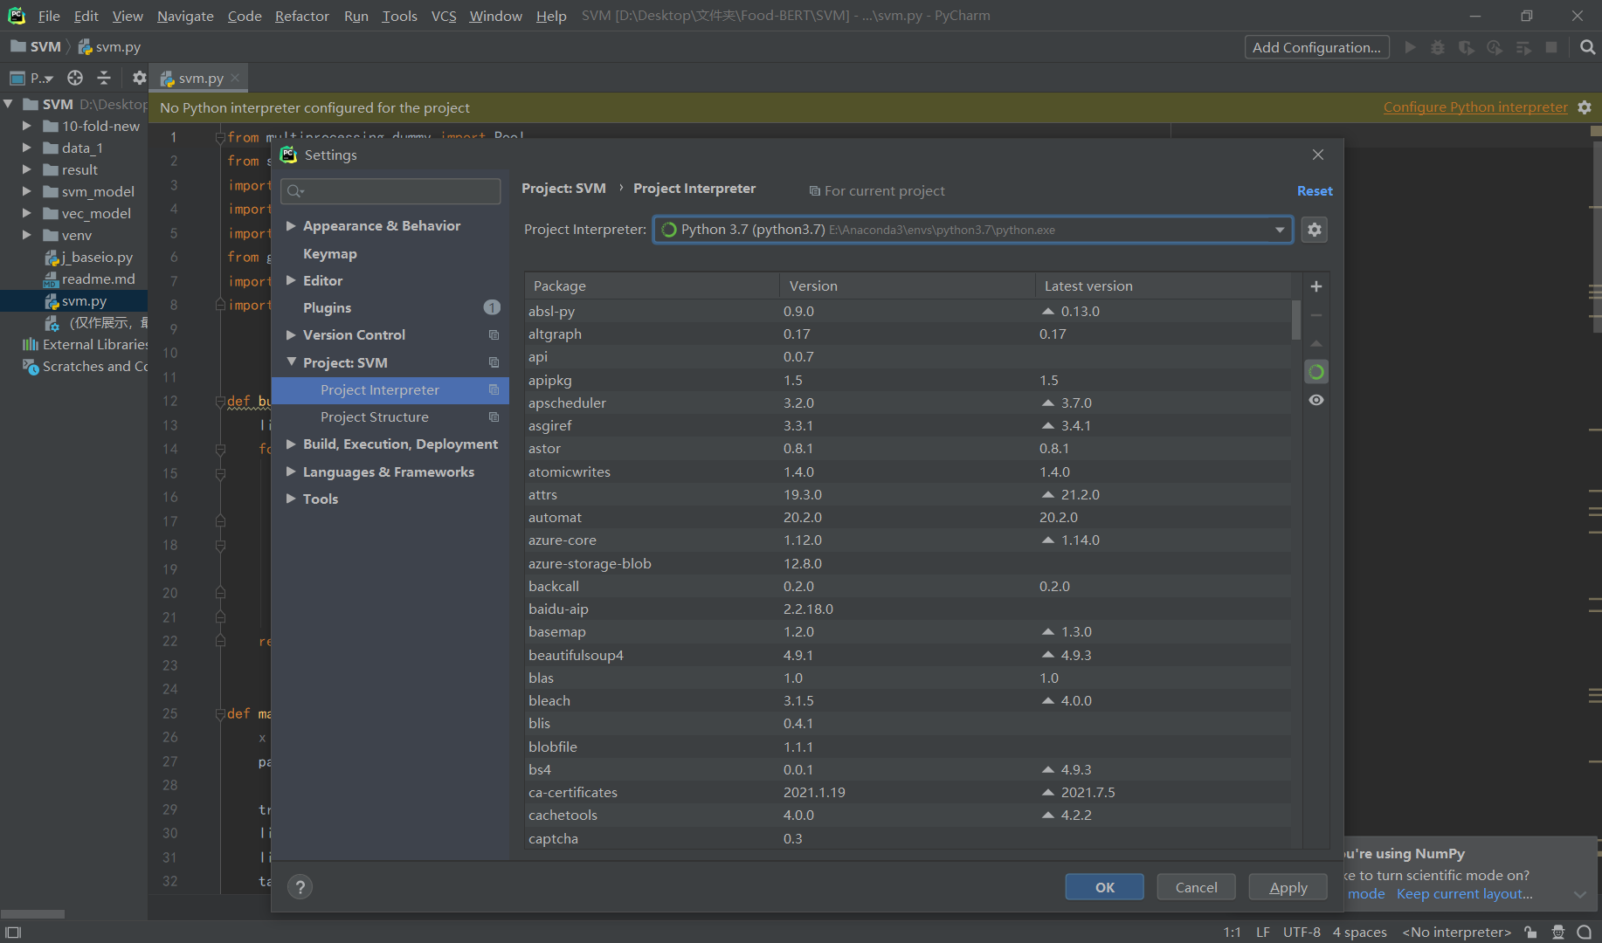Select the beautifulsoup4 package row

point(908,655)
